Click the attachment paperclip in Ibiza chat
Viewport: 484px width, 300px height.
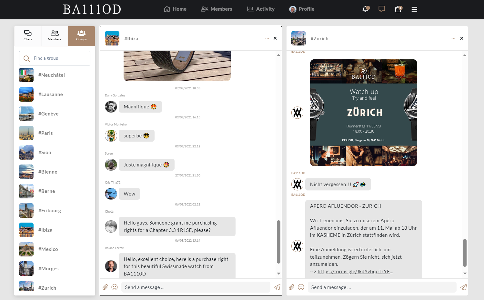tap(105, 287)
